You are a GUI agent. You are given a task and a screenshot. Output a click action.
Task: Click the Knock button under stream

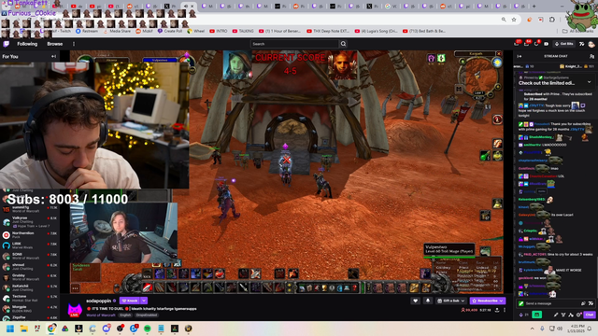pos(130,301)
